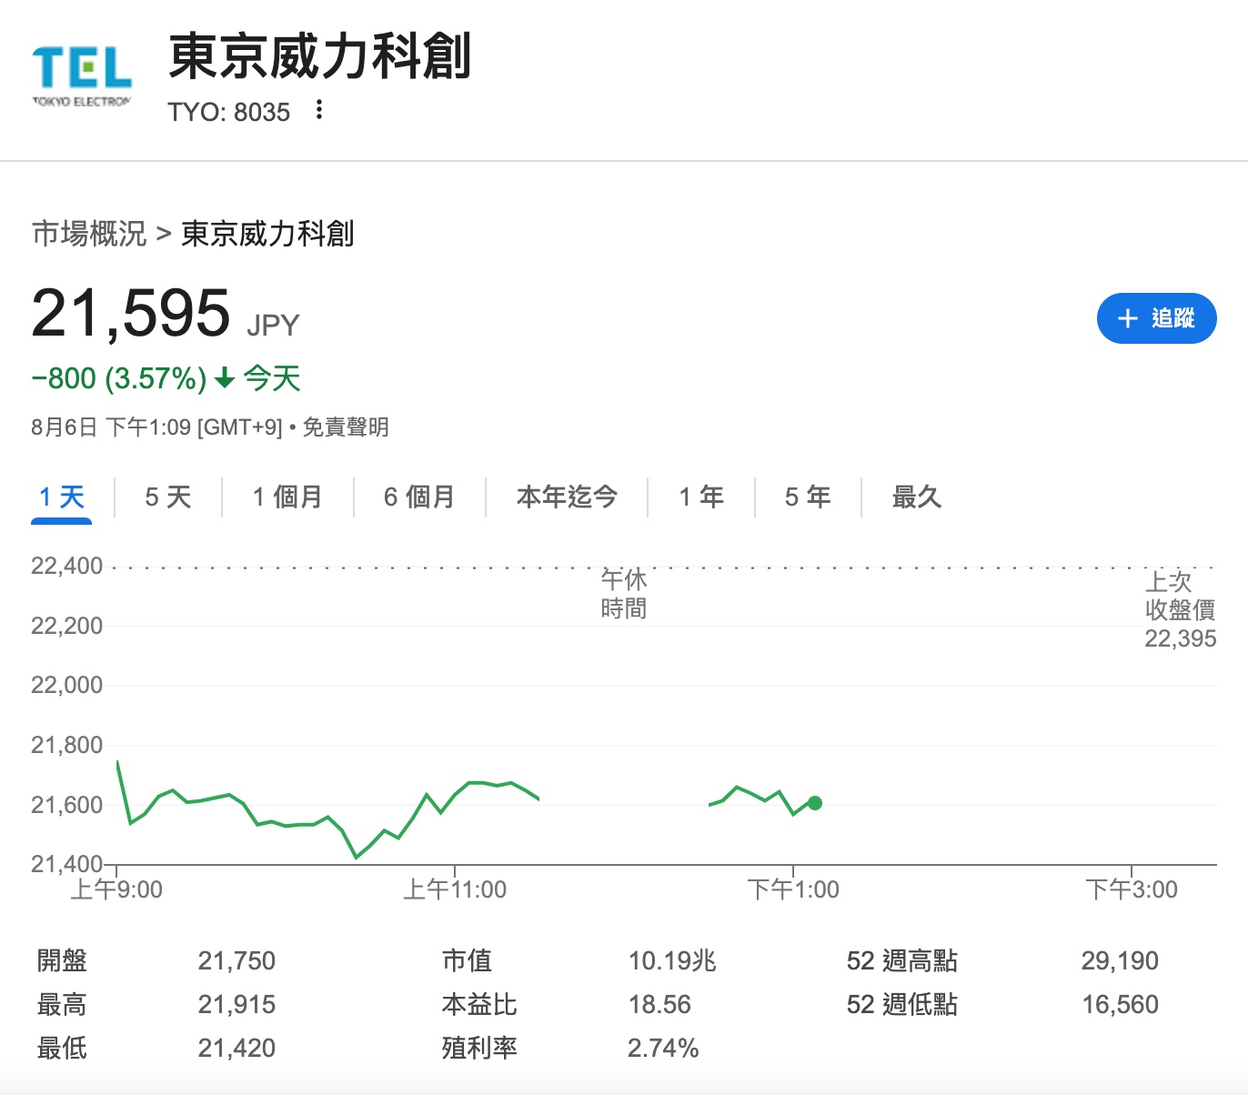Switch to the 5 天 tab

(x=168, y=497)
